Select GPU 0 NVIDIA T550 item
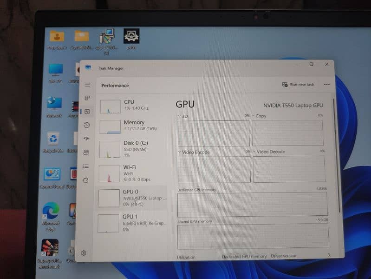This screenshot has height=279, width=371. (x=131, y=198)
